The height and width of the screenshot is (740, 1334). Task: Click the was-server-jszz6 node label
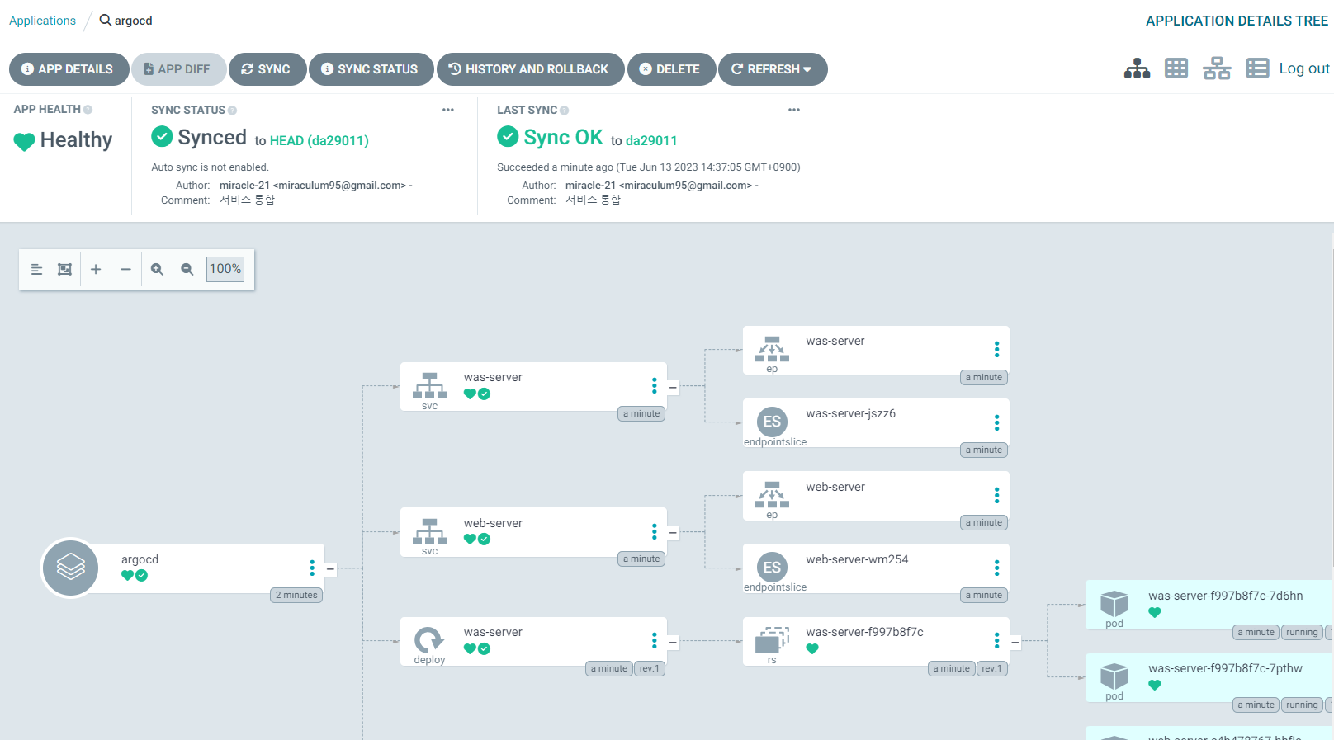click(850, 413)
